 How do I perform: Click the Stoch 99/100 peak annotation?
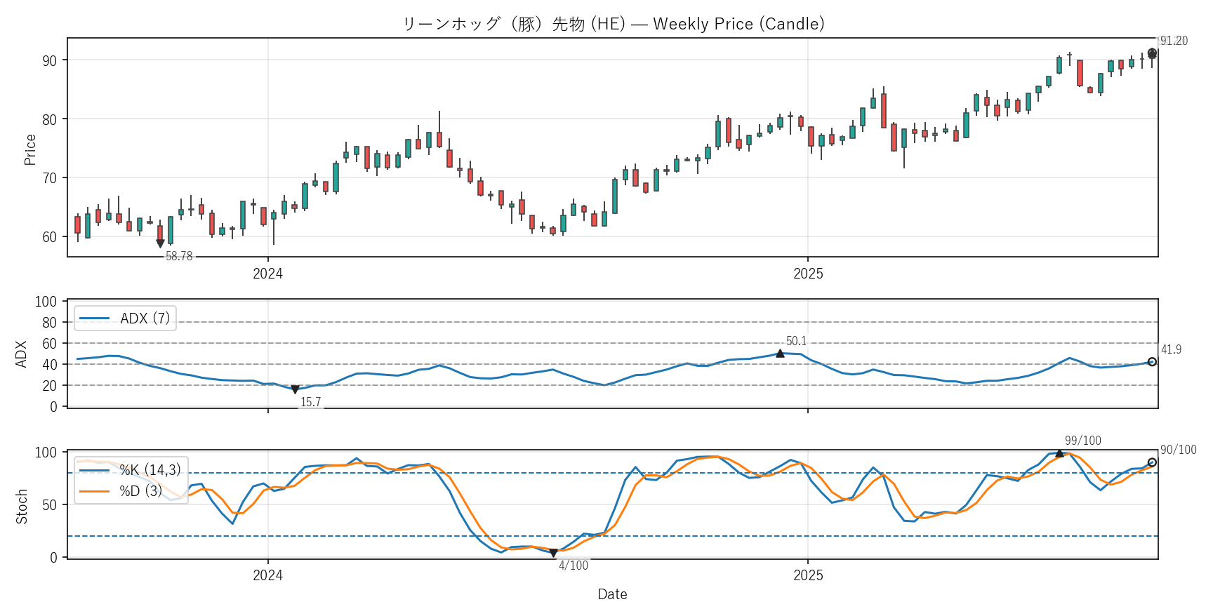click(x=1083, y=441)
